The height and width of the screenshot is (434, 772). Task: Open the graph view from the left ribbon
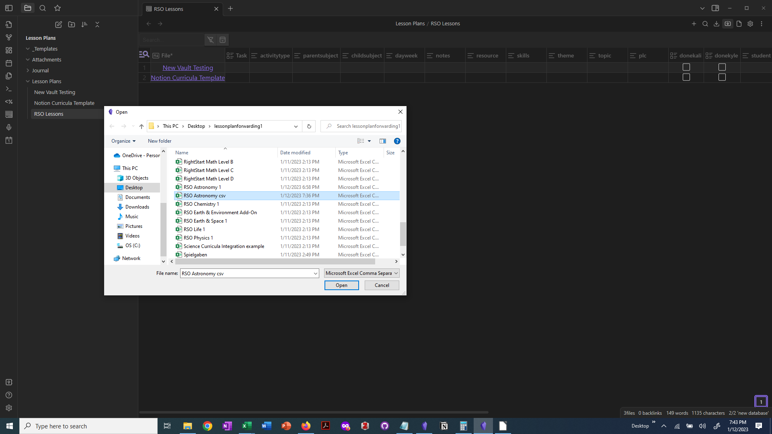coord(9,37)
